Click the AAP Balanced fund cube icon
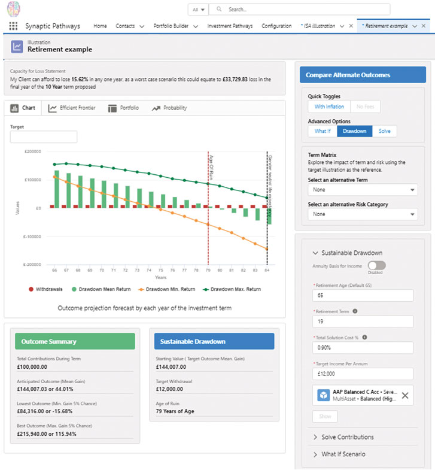Screen dimensions: 435x470 [324, 395]
